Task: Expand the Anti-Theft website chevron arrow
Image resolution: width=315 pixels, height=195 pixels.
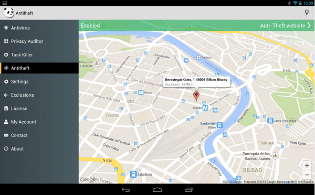Action: click(x=309, y=26)
